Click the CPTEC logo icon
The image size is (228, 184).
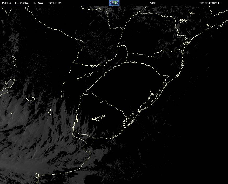pos(114,3)
